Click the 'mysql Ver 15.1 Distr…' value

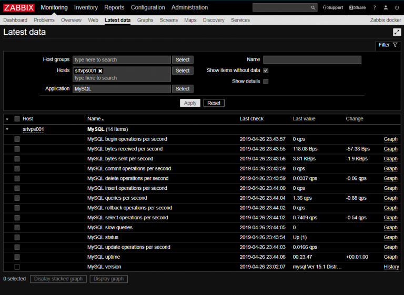(317, 267)
